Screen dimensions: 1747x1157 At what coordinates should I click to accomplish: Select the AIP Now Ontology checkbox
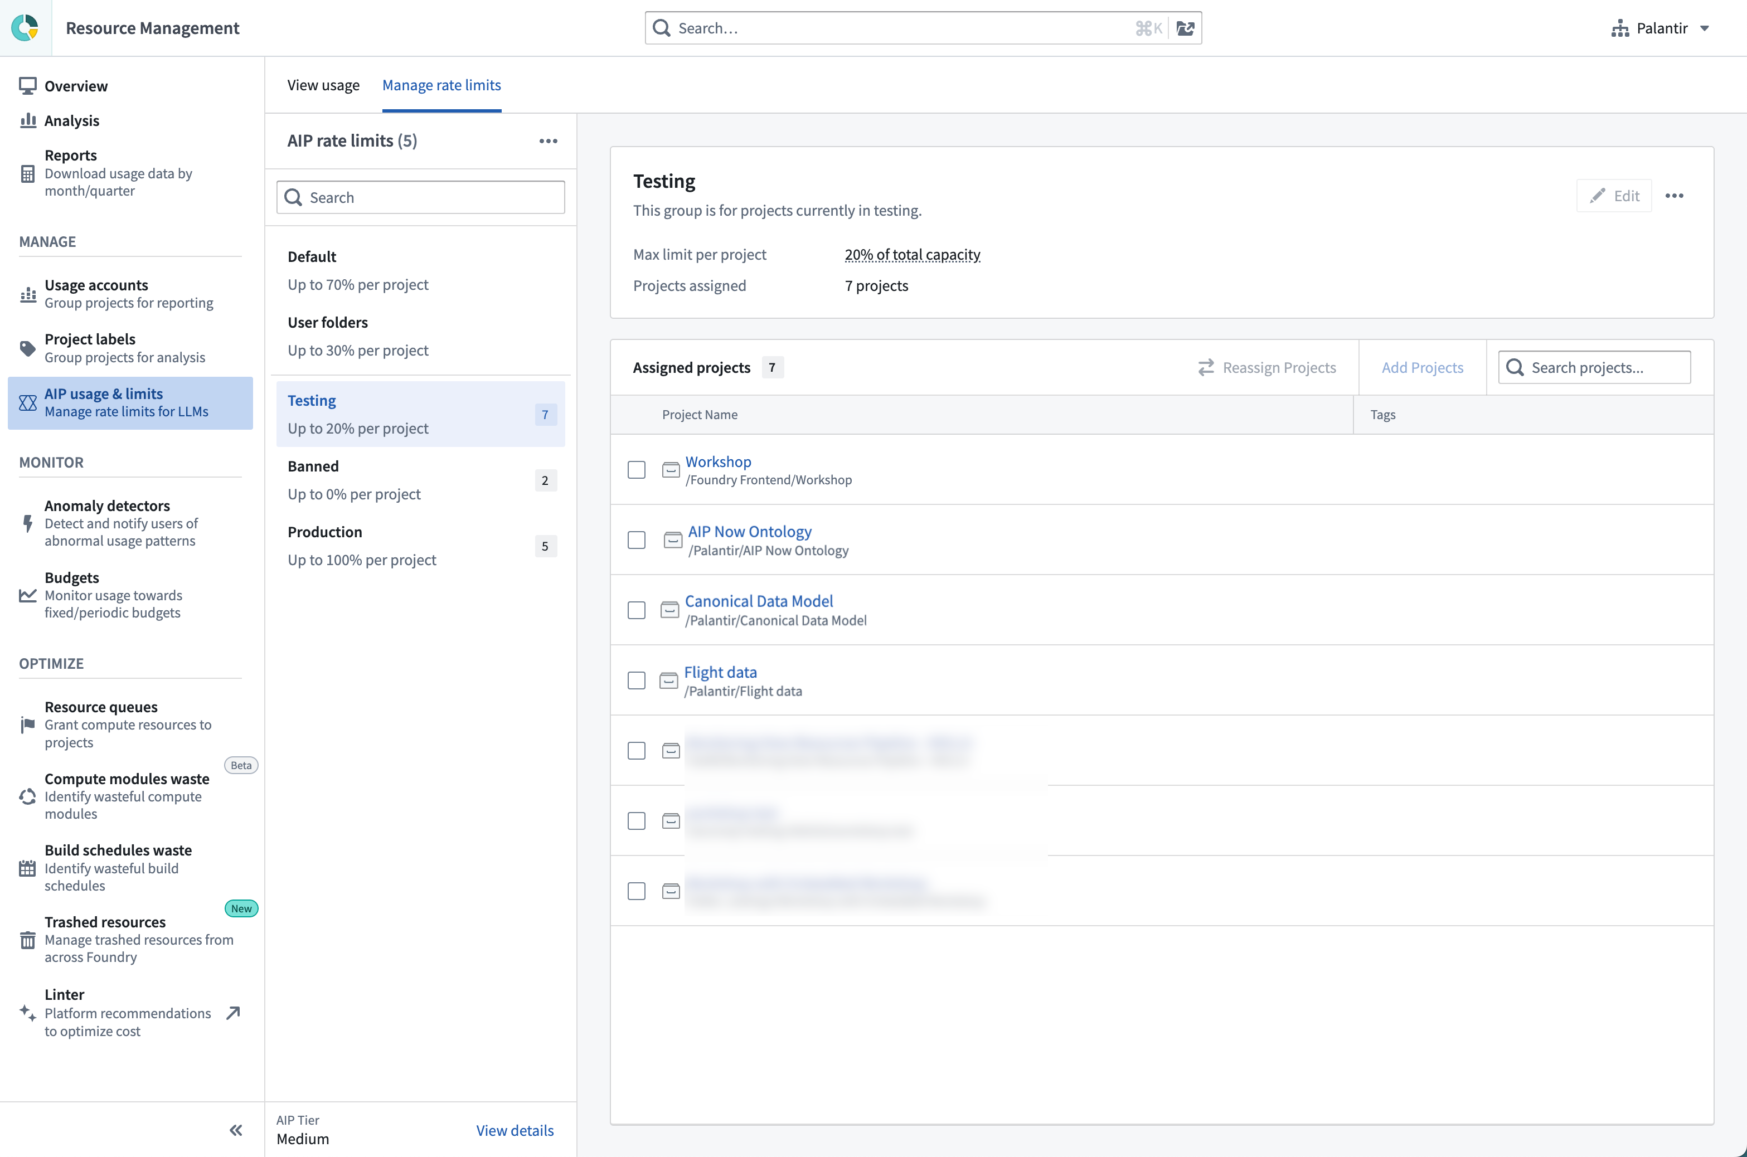tap(636, 540)
